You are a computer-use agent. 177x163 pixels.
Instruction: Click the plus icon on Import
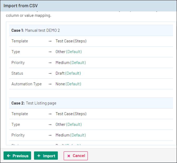pyautogui.click(x=39, y=156)
